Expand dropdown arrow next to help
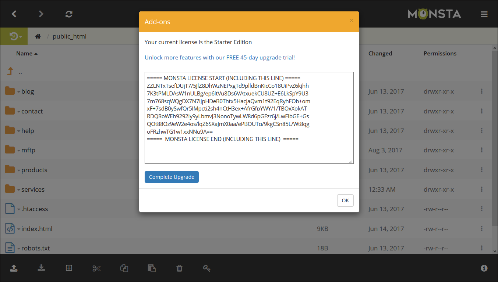This screenshot has width=498, height=282. click(x=18, y=131)
